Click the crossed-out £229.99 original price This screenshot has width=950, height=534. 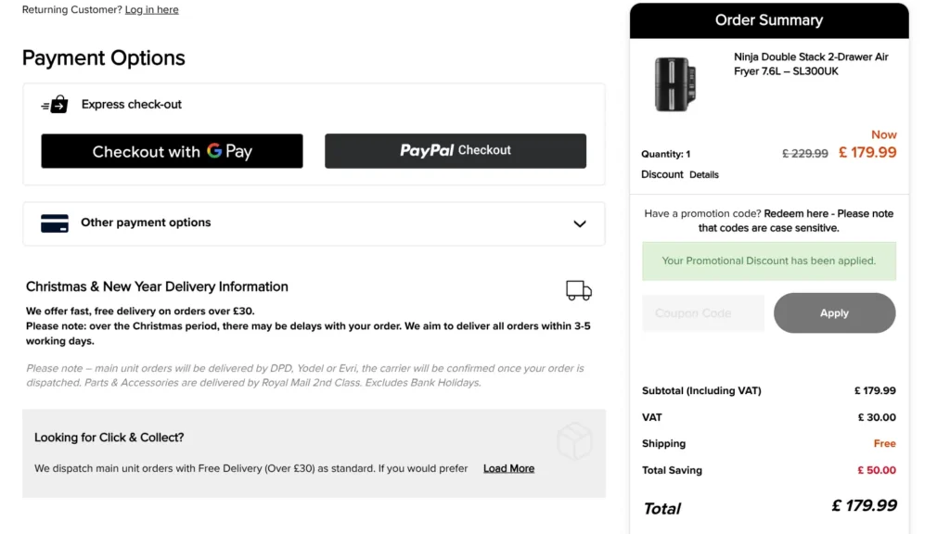point(803,153)
